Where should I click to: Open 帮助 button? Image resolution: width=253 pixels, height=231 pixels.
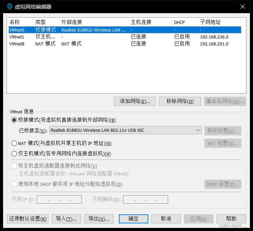[x=231, y=219]
